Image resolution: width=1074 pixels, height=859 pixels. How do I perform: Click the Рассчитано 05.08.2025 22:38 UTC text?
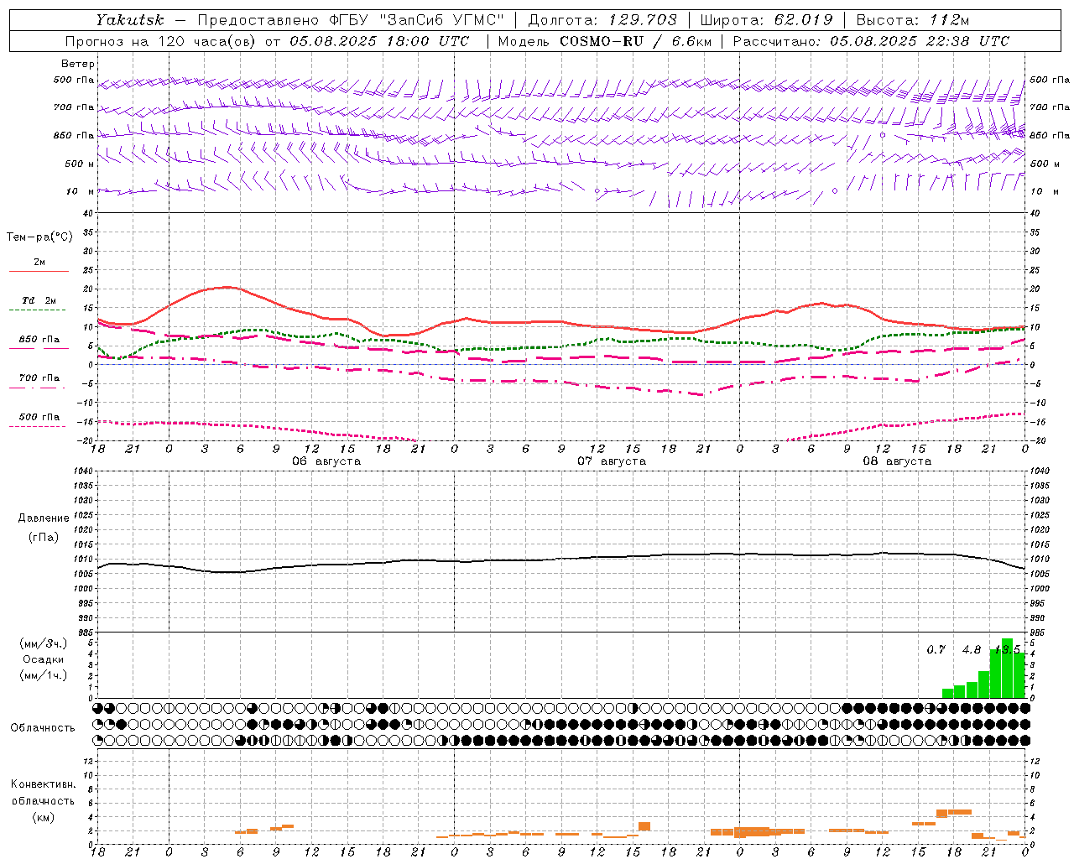(871, 41)
